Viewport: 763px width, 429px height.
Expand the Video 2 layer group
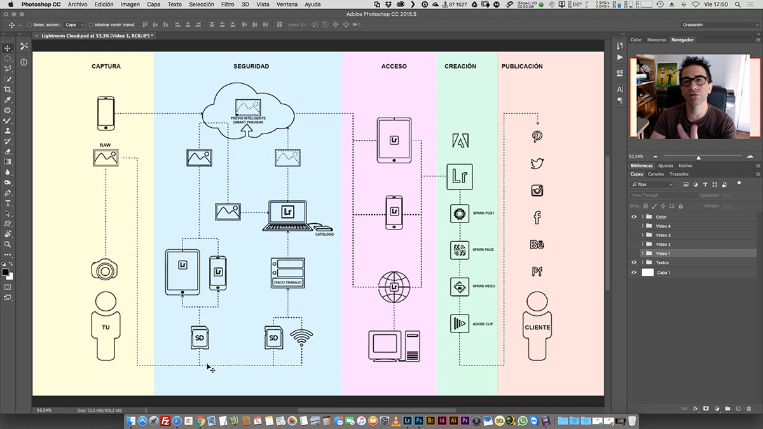[642, 244]
